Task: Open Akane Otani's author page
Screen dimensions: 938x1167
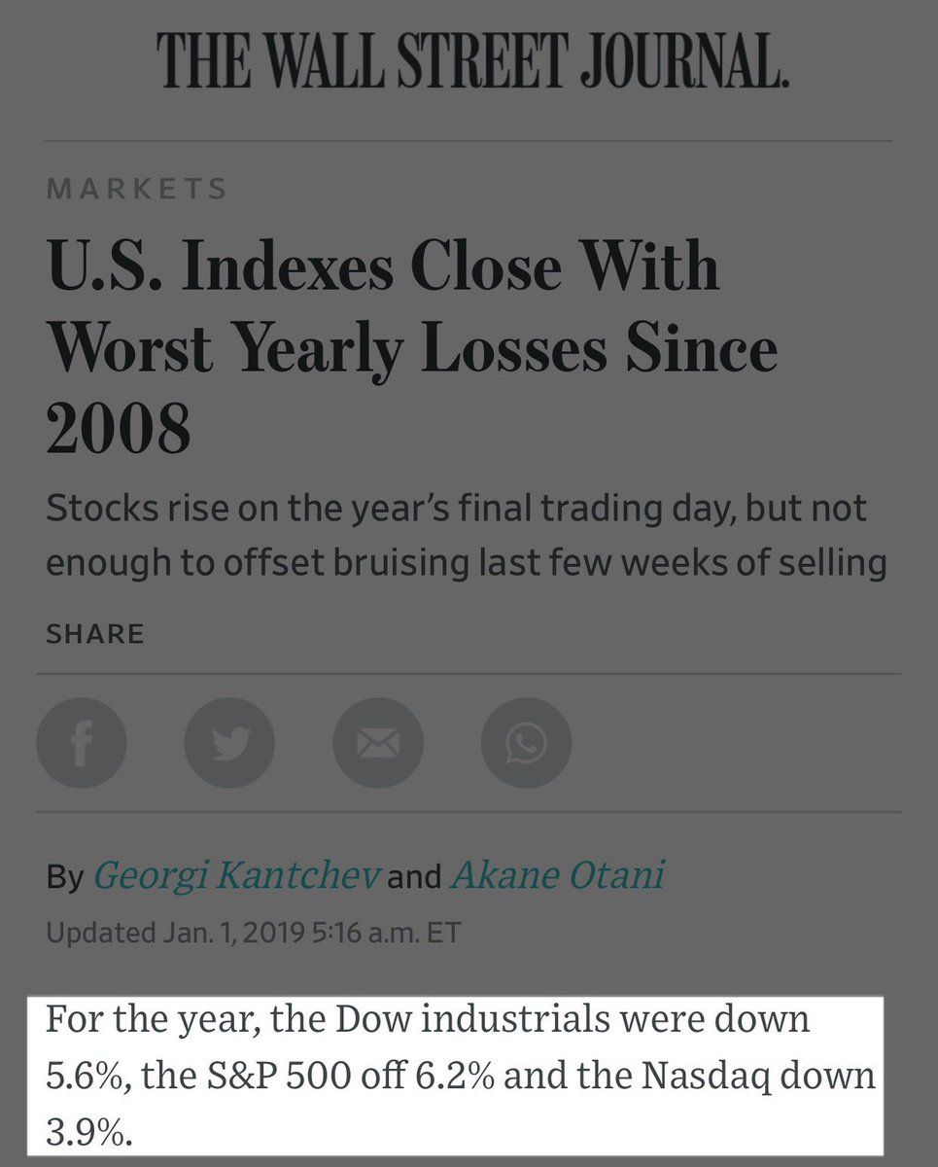Action: pyautogui.click(x=558, y=876)
